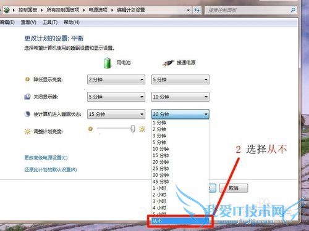Open the 查看(V) menu
Image resolution: width=309 pixels, height=231 pixels.
click(28, 22)
